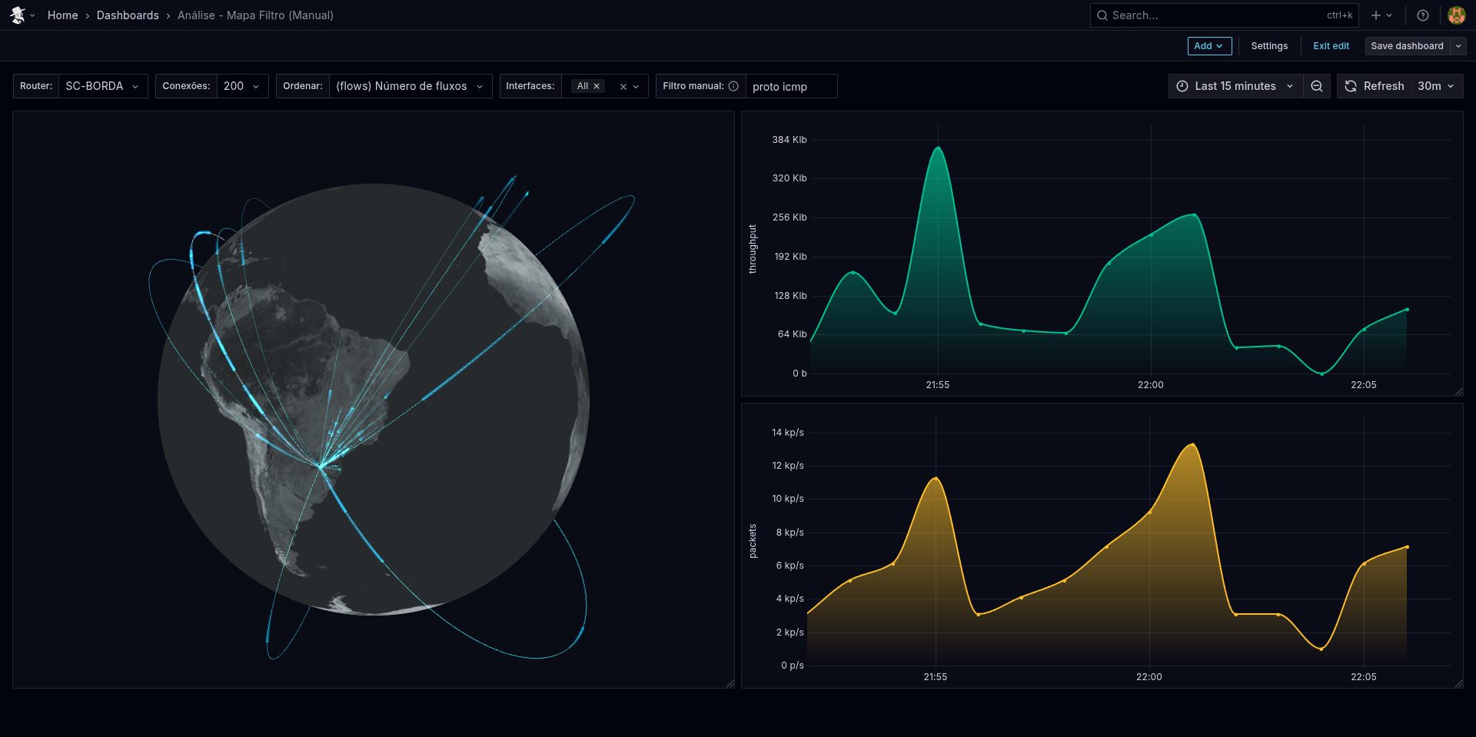The image size is (1476, 737).
Task: Open the Last 15 minutes time picker
Action: 1235,86
